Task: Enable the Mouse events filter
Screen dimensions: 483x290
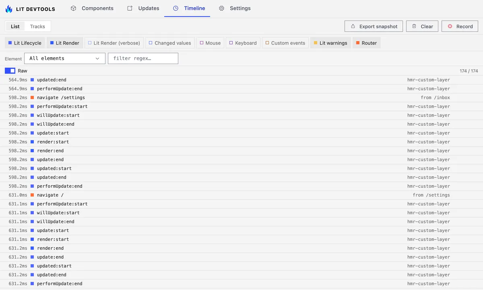Action: pyautogui.click(x=211, y=43)
